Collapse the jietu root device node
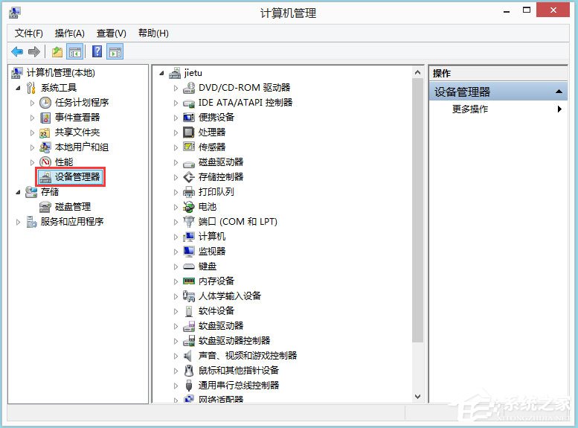The width and height of the screenshot is (578, 428). pos(162,73)
